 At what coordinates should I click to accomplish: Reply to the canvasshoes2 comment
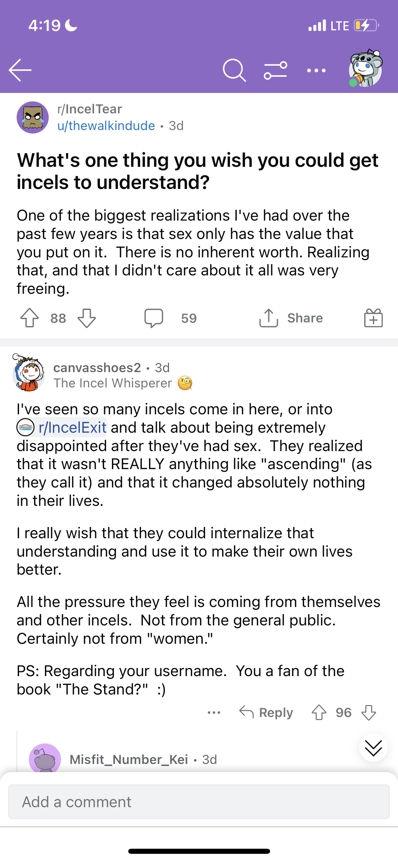(x=266, y=713)
